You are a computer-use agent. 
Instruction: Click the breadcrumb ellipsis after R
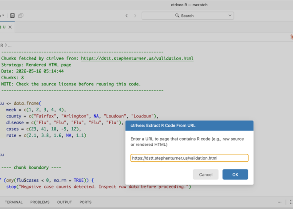(x=10, y=45)
